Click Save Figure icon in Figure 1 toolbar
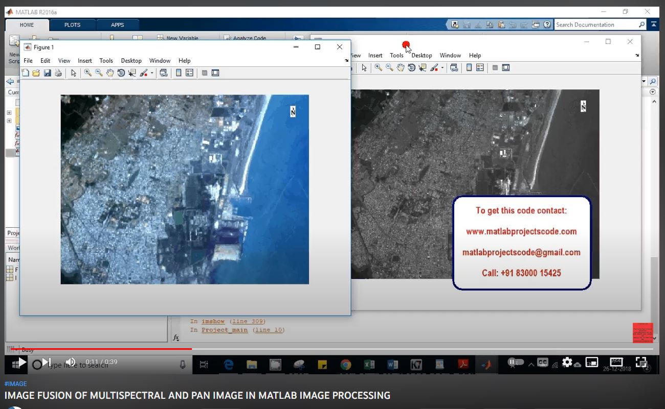Screen dimensions: 665x409 tap(47, 73)
